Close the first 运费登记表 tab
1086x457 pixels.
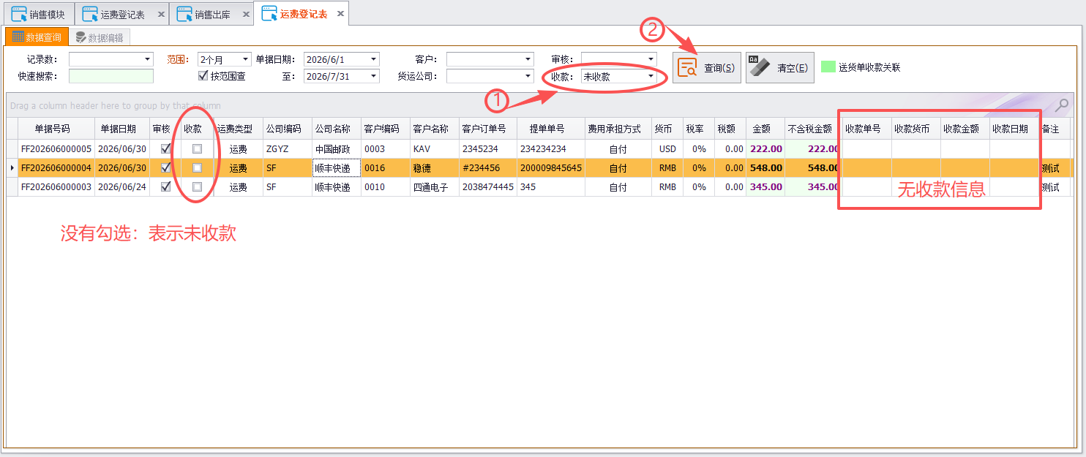tap(161, 15)
